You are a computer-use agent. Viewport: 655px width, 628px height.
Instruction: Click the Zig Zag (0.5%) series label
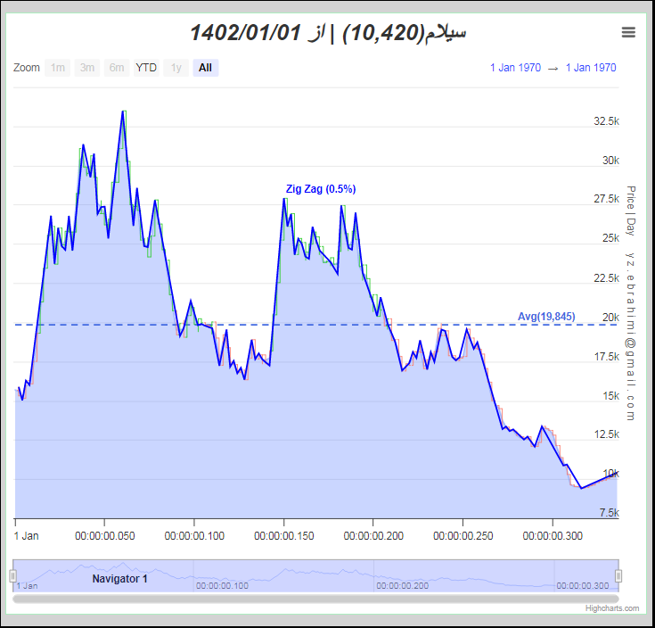click(x=321, y=189)
